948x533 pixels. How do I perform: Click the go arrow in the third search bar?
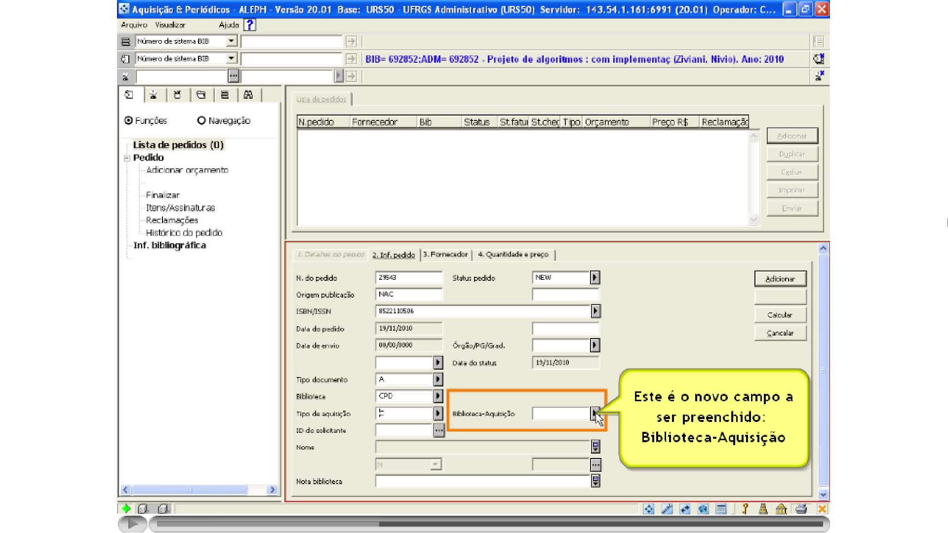[351, 76]
